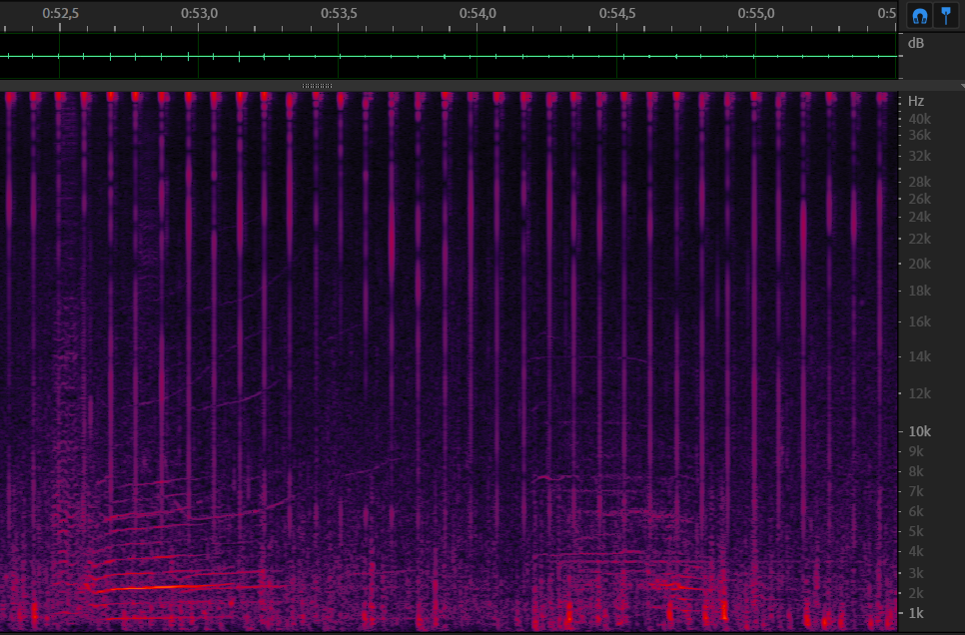This screenshot has width=965, height=635.
Task: Click the 5k label on frequency scale
Action: [x=915, y=531]
